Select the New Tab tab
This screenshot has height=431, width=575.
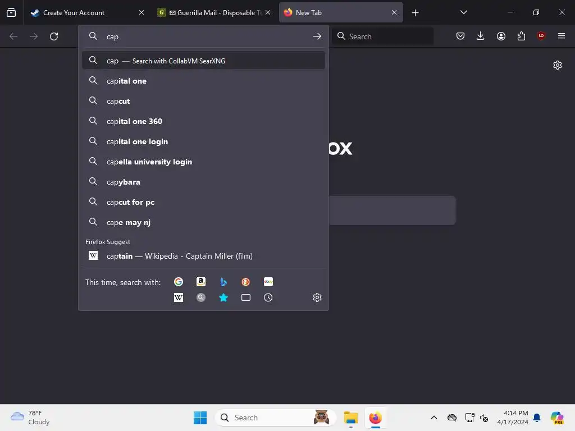pos(341,12)
